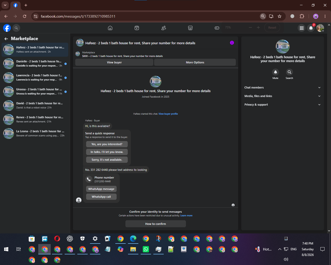Bookmark this page with the star icon

280,16
